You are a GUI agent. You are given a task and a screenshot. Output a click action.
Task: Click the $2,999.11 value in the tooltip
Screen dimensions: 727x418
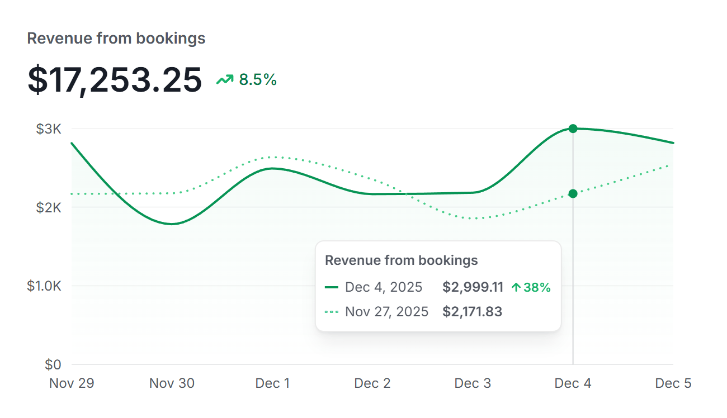(473, 287)
